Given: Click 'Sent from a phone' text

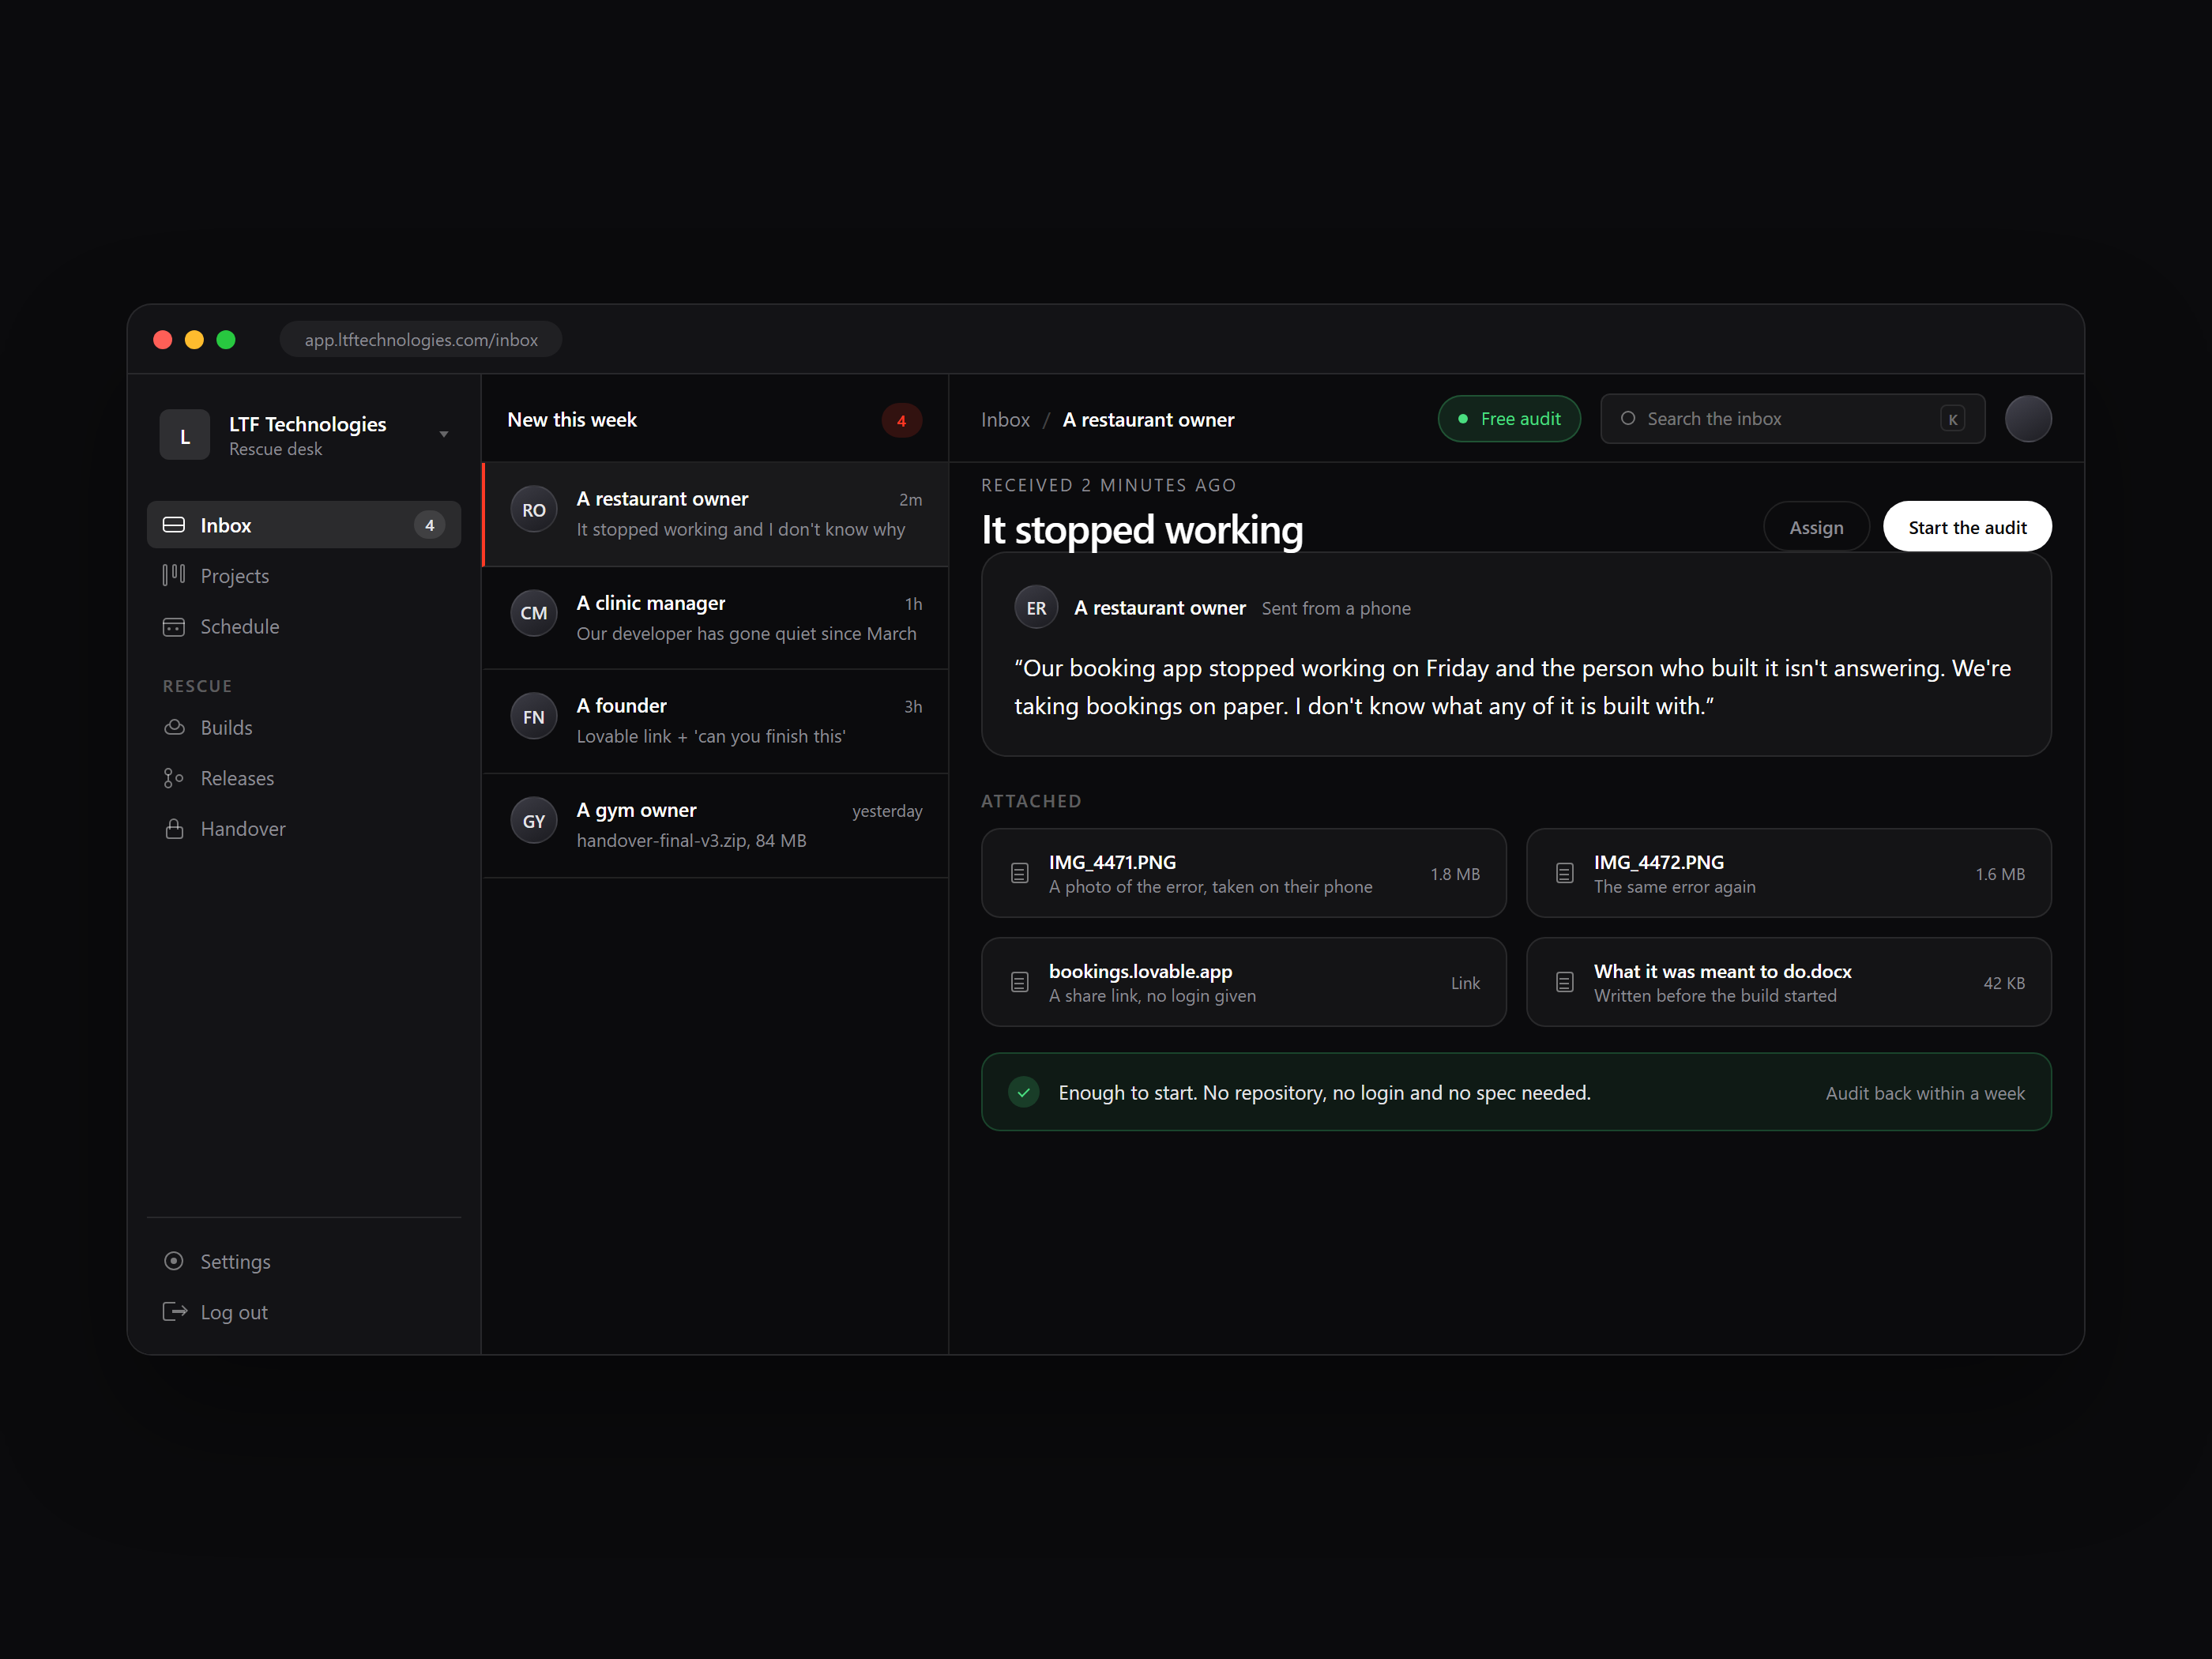Looking at the screenshot, I should pos(1336,608).
